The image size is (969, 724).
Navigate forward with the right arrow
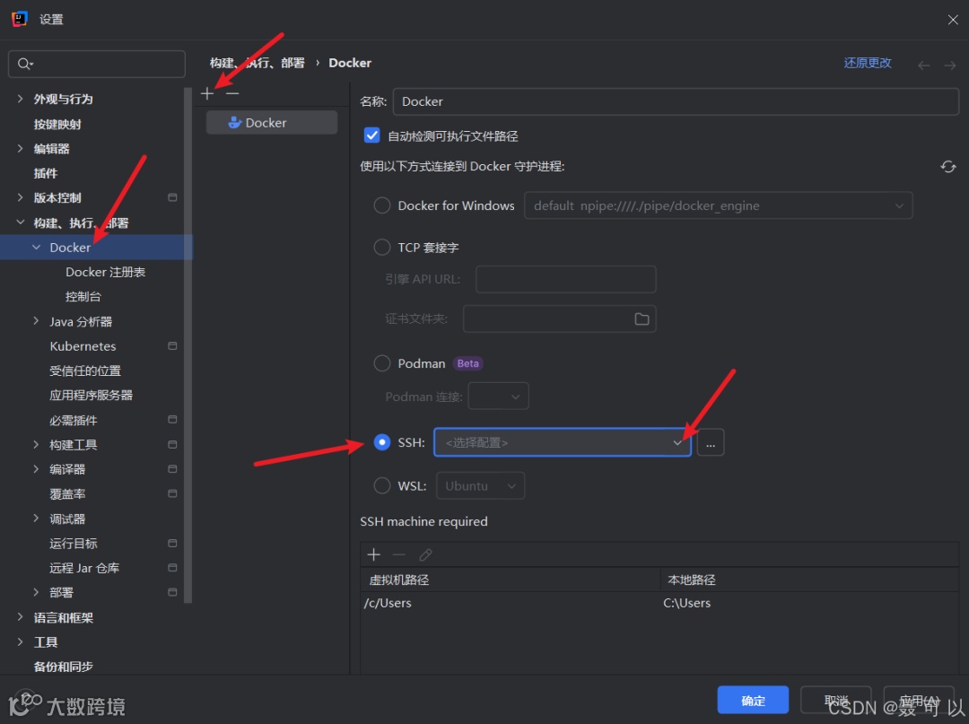point(950,65)
